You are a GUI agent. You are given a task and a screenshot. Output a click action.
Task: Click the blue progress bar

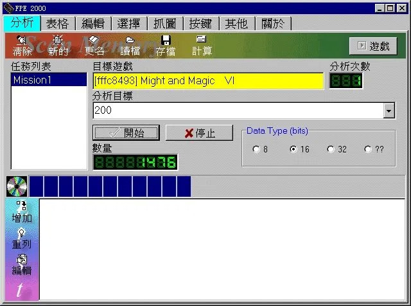[x=109, y=186]
